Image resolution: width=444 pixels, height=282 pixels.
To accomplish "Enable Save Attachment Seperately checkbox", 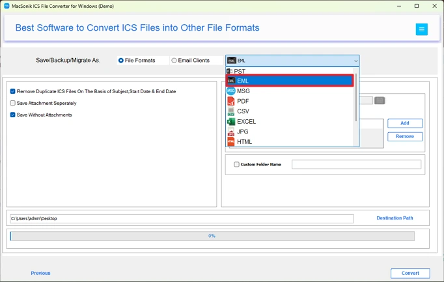I will click(x=13, y=103).
